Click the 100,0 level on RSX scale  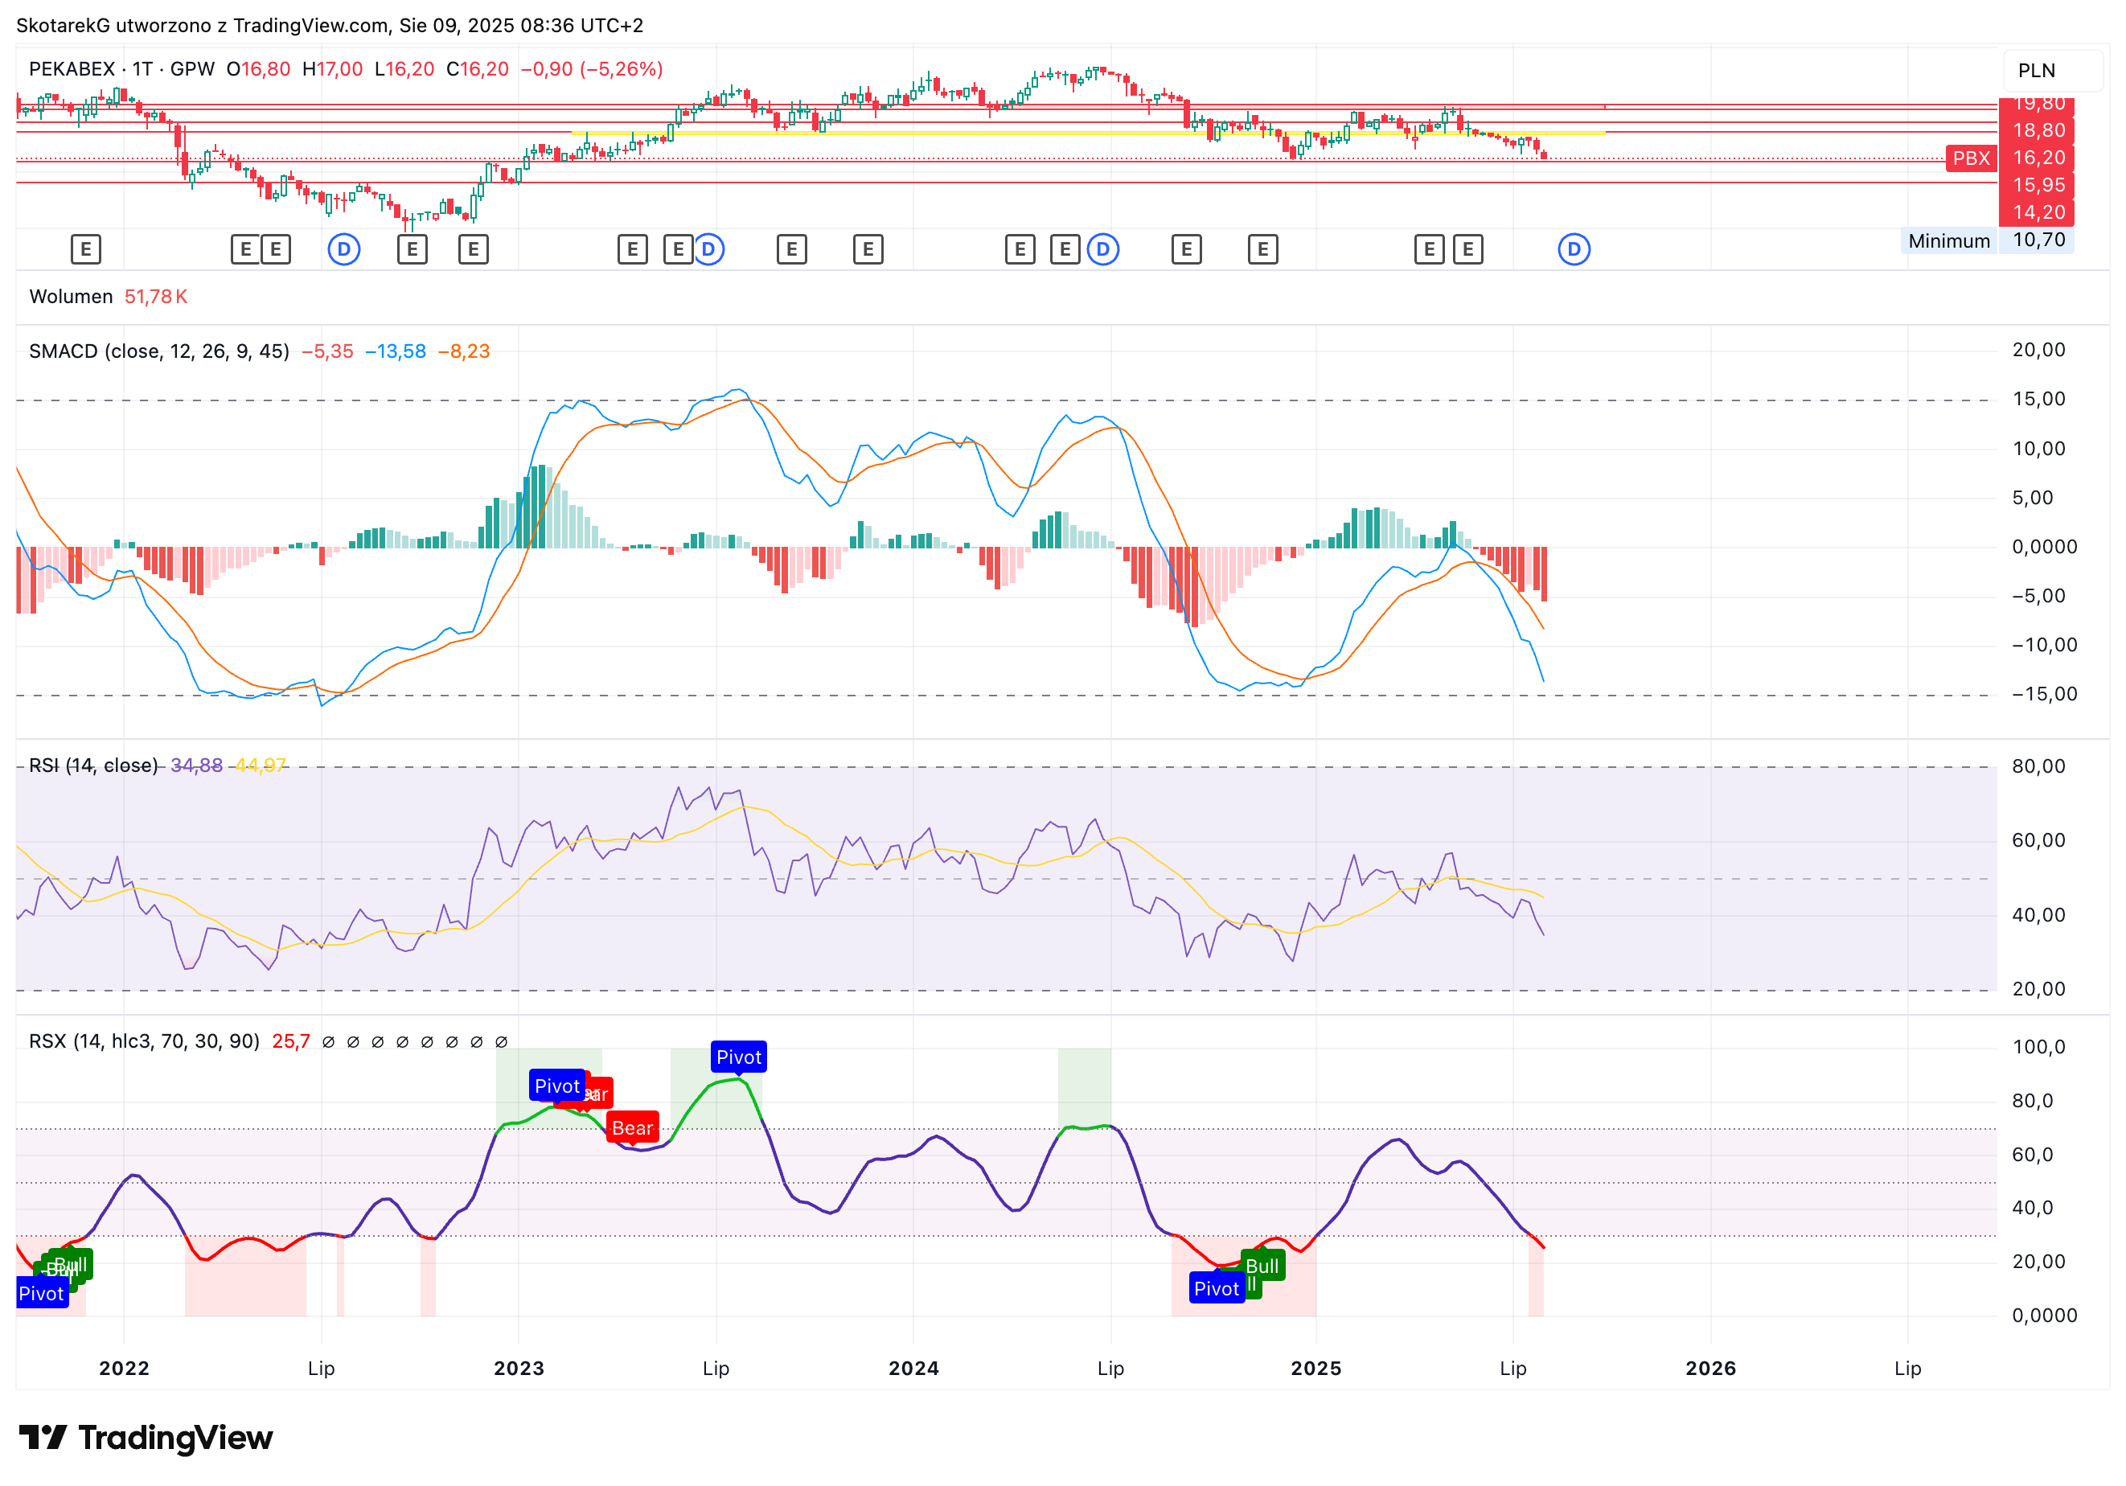pyautogui.click(x=2039, y=1047)
